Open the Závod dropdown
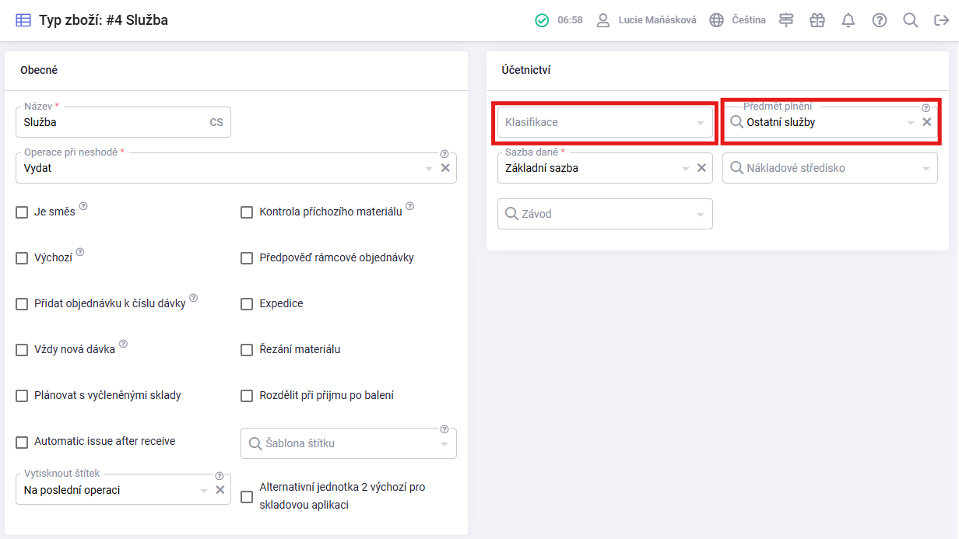 605,214
